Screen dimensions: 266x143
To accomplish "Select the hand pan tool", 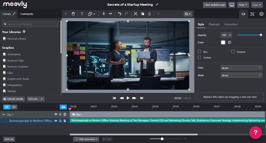I will point(73,14).
